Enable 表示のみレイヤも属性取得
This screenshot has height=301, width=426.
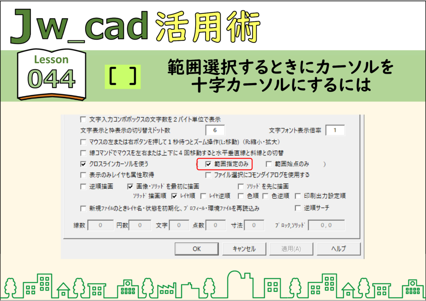(x=83, y=175)
